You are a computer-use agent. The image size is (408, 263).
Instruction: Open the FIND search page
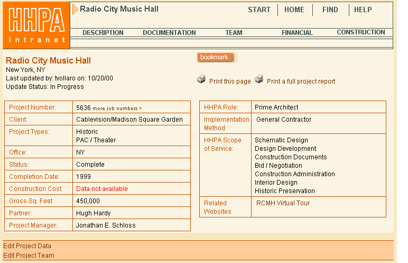330,10
